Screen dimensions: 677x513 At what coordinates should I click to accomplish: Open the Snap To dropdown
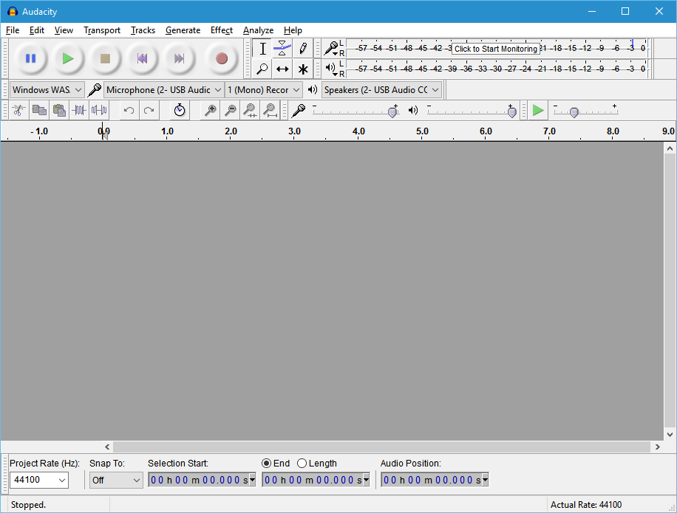point(116,480)
